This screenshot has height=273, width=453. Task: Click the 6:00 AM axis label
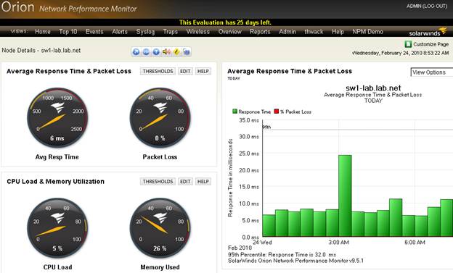(415, 243)
